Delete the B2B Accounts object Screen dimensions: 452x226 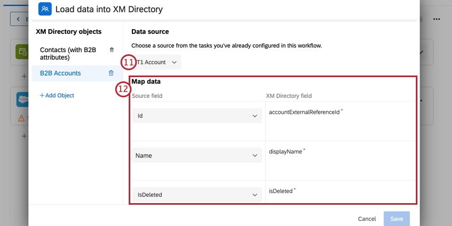point(111,73)
